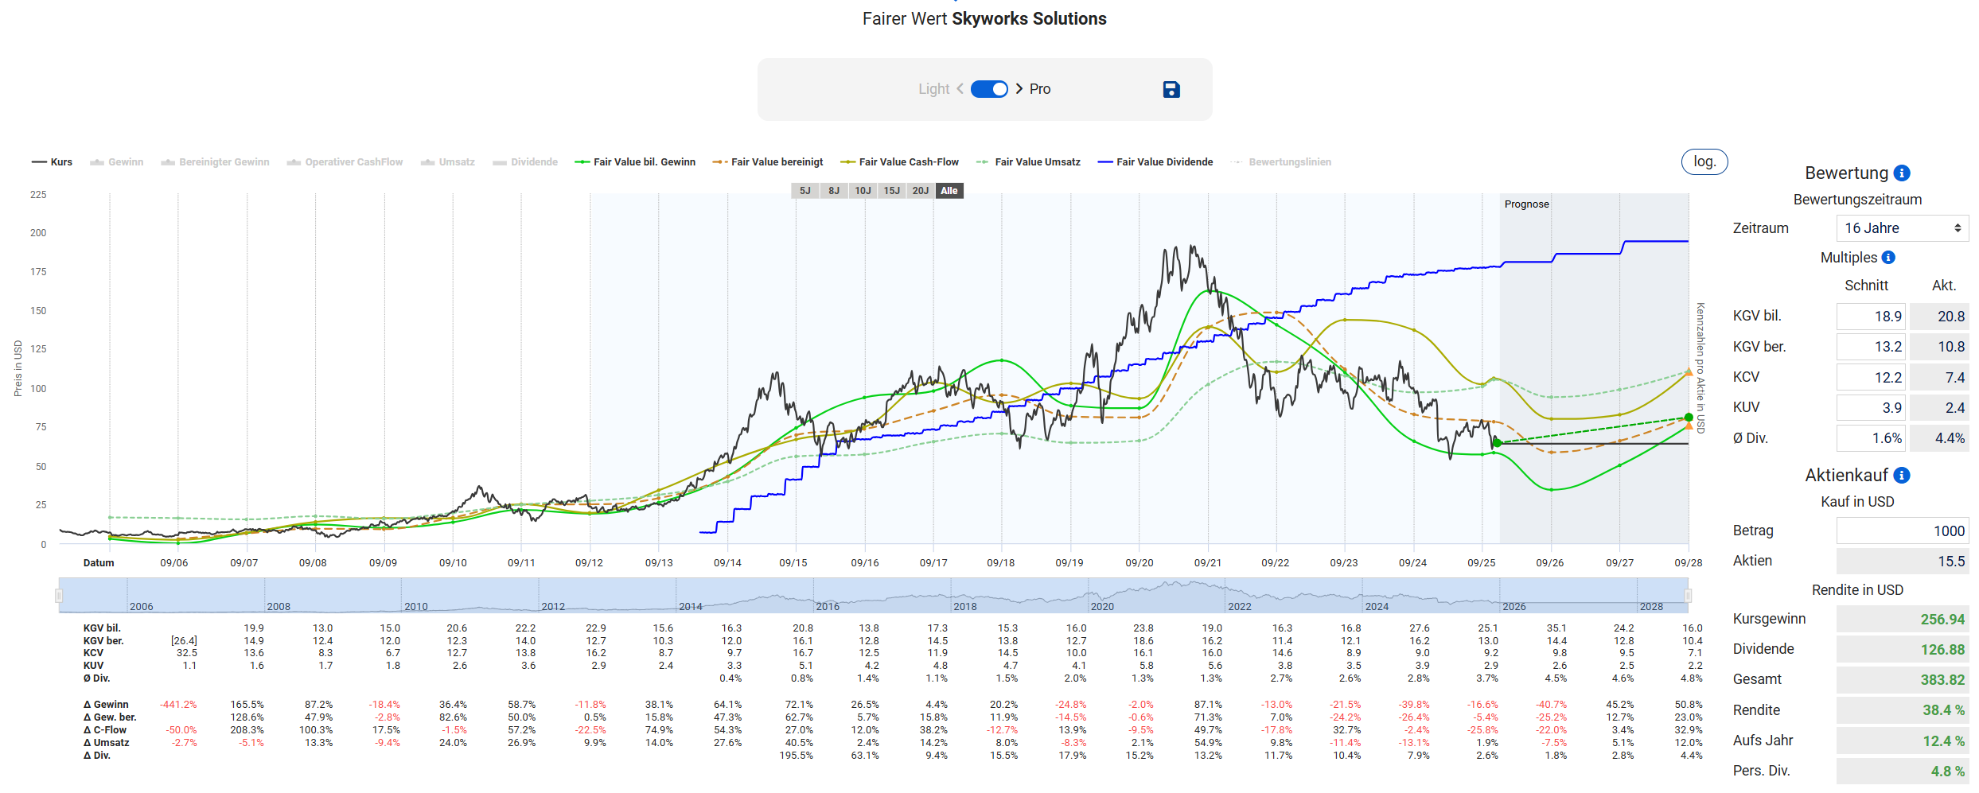Open the Bewertung info icon
This screenshot has width=1979, height=793.
(x=1902, y=173)
